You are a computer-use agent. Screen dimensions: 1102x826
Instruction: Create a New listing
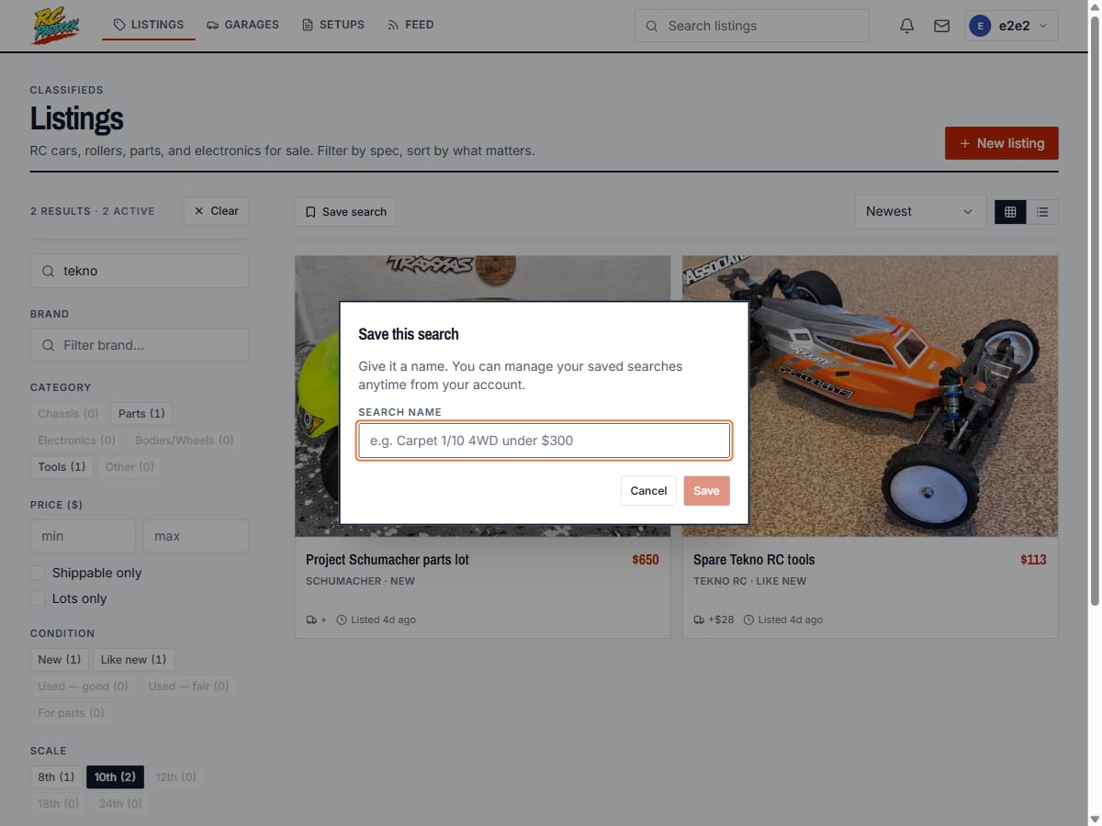pyautogui.click(x=1002, y=143)
